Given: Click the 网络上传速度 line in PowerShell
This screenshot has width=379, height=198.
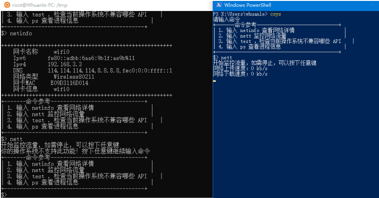Looking at the screenshot, I should pos(240,68).
